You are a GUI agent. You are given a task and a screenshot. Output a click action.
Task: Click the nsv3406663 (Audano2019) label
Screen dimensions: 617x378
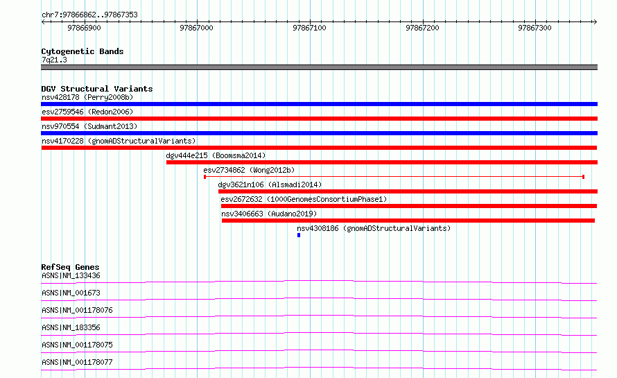[x=269, y=214]
